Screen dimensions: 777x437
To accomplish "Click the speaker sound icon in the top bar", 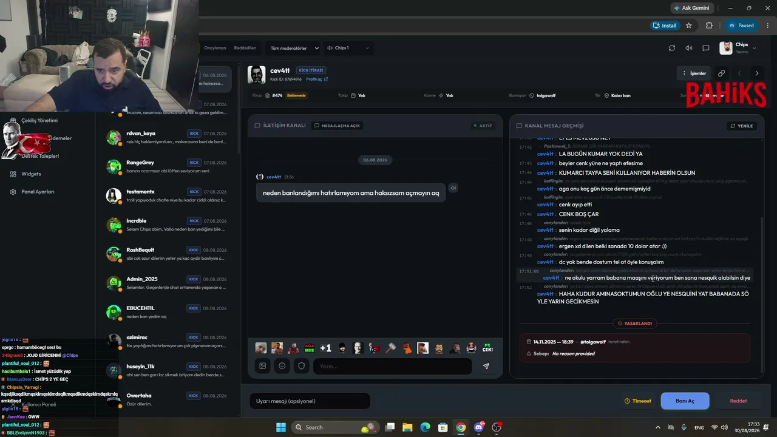I will [689, 48].
